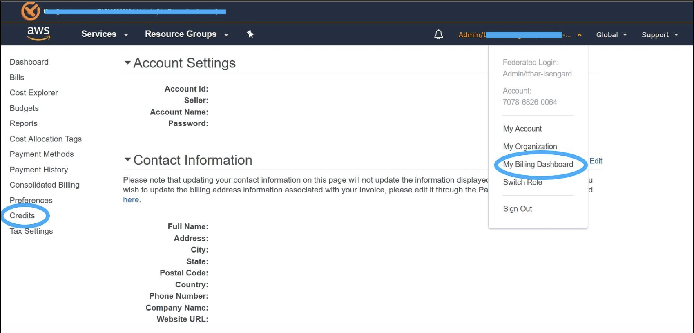Go to Cost Explorer in sidebar

pos(33,93)
